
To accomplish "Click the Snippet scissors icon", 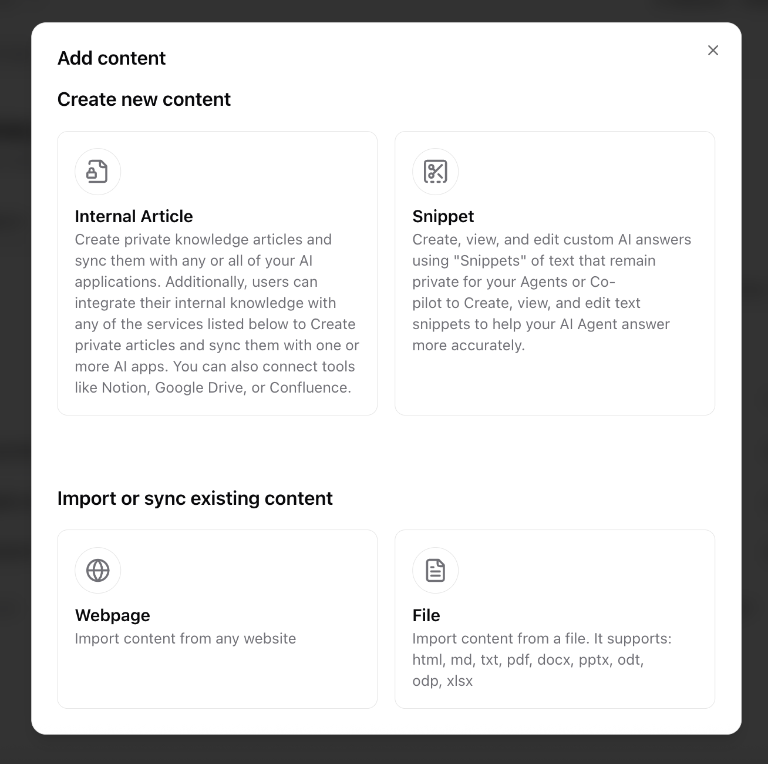I will pos(435,172).
